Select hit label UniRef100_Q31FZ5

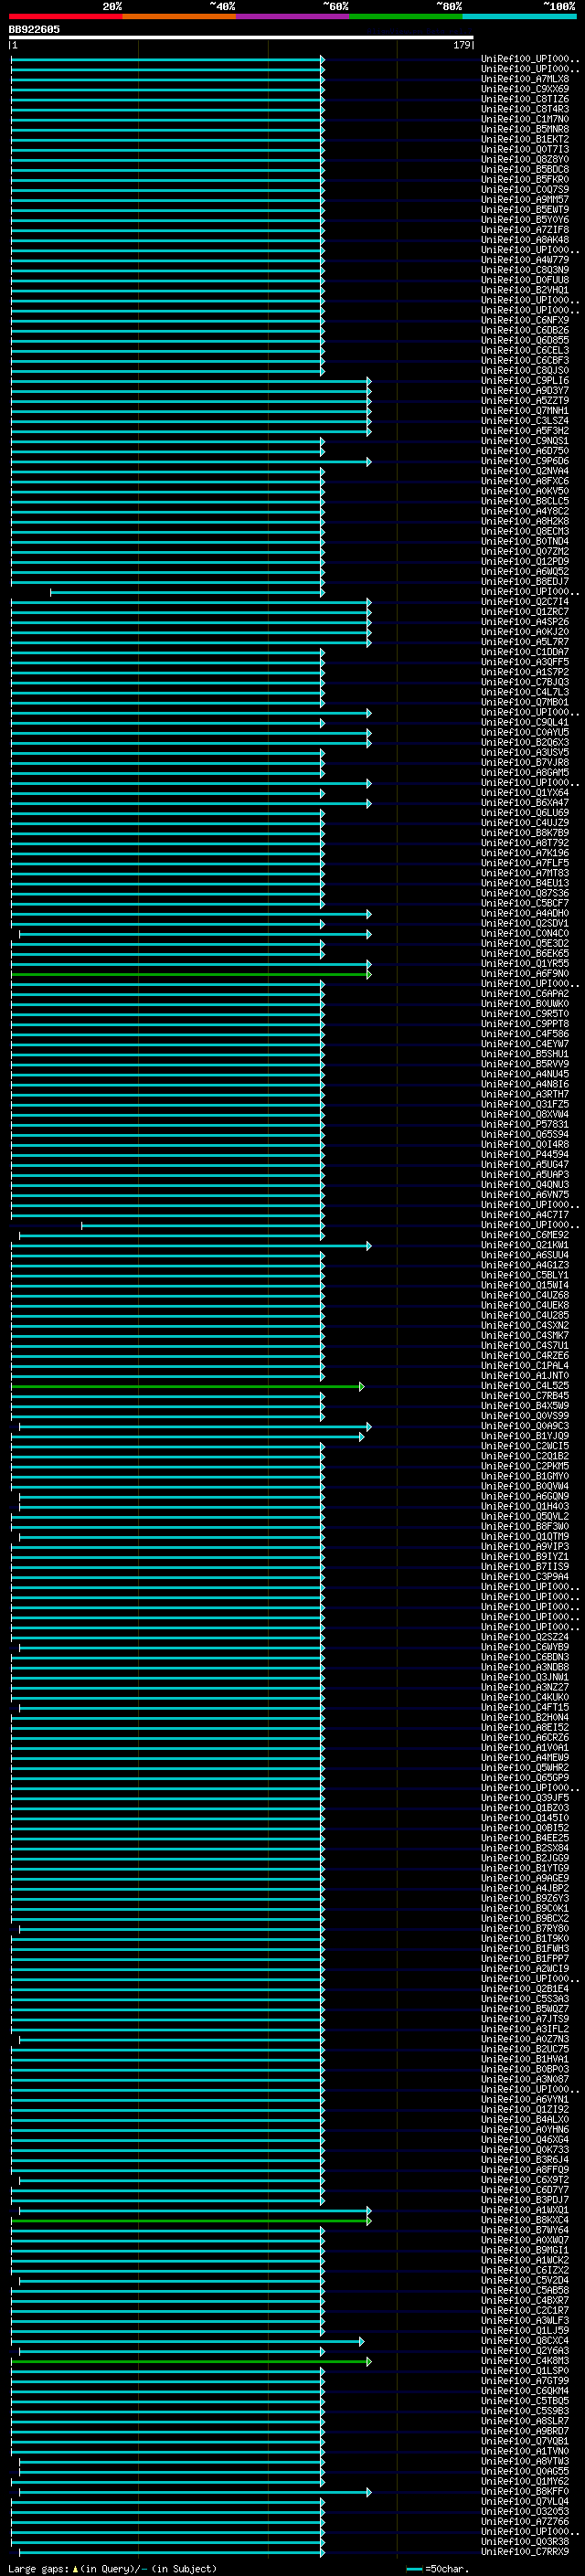click(x=525, y=1104)
